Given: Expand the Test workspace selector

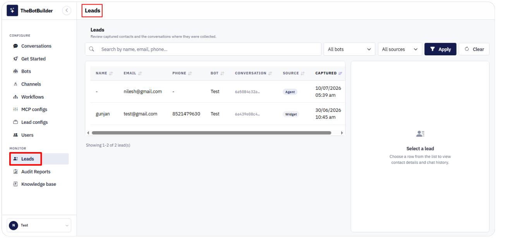Looking at the screenshot, I should coord(39,225).
